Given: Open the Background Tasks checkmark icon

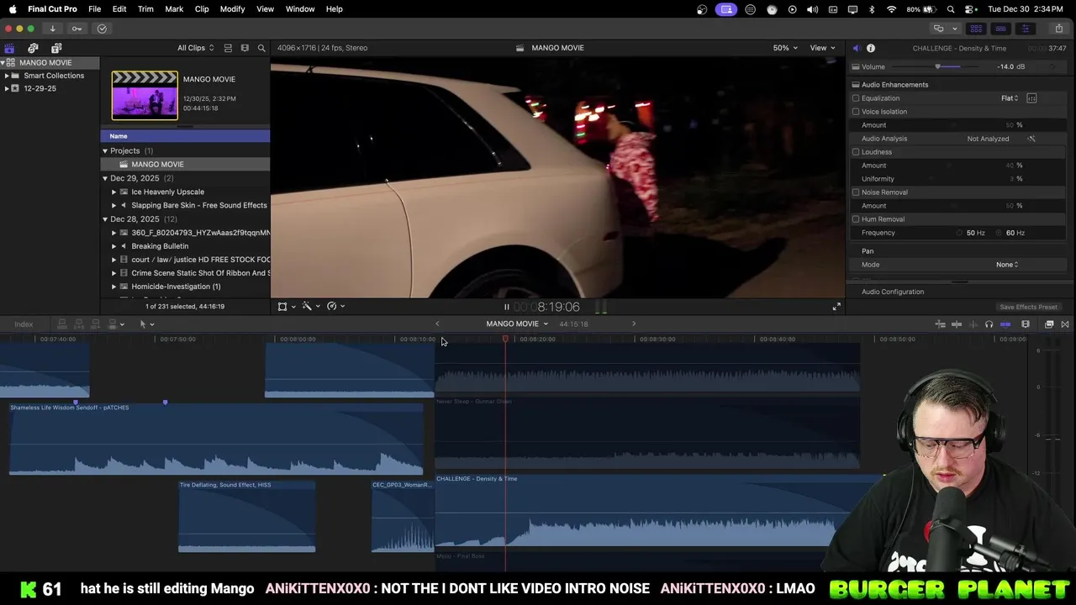Looking at the screenshot, I should [x=102, y=29].
